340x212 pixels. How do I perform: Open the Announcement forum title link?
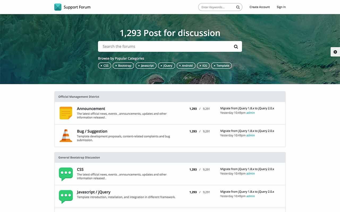(x=91, y=109)
